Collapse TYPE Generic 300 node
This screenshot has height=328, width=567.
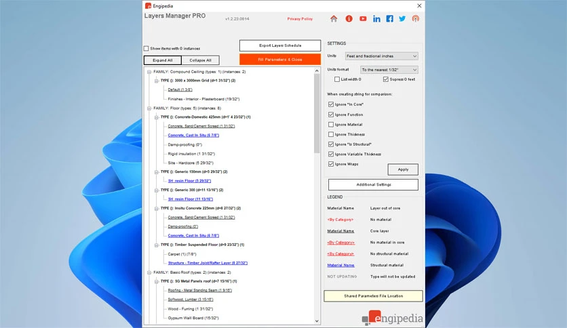(x=156, y=190)
